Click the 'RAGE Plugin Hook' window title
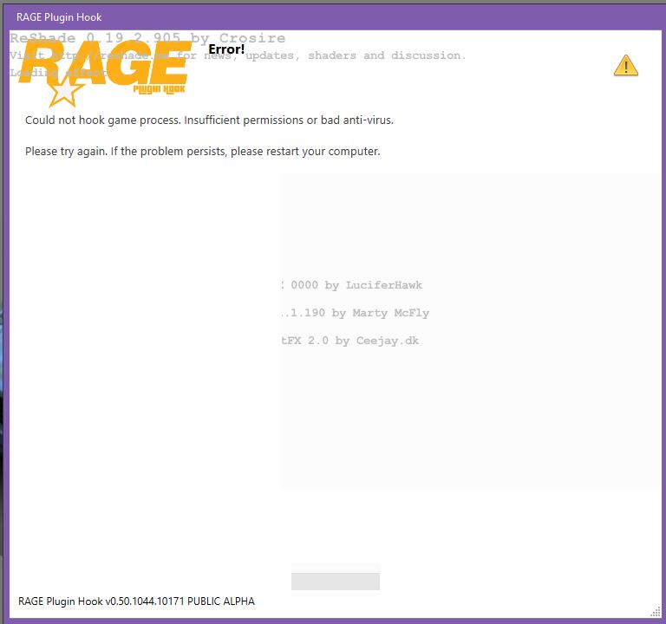The image size is (666, 624). 59,17
